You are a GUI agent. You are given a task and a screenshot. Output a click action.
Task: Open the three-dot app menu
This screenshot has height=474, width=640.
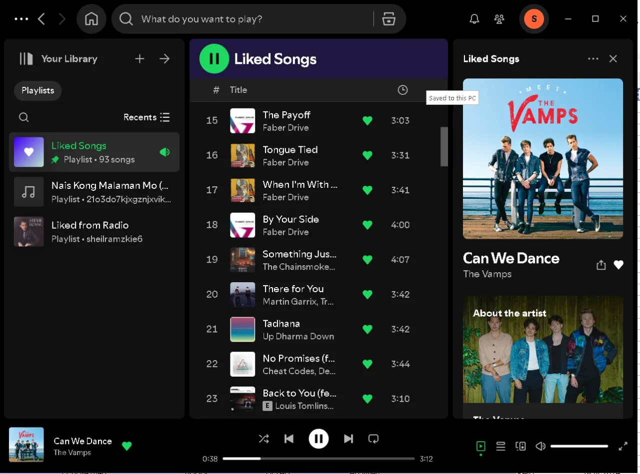click(x=21, y=19)
